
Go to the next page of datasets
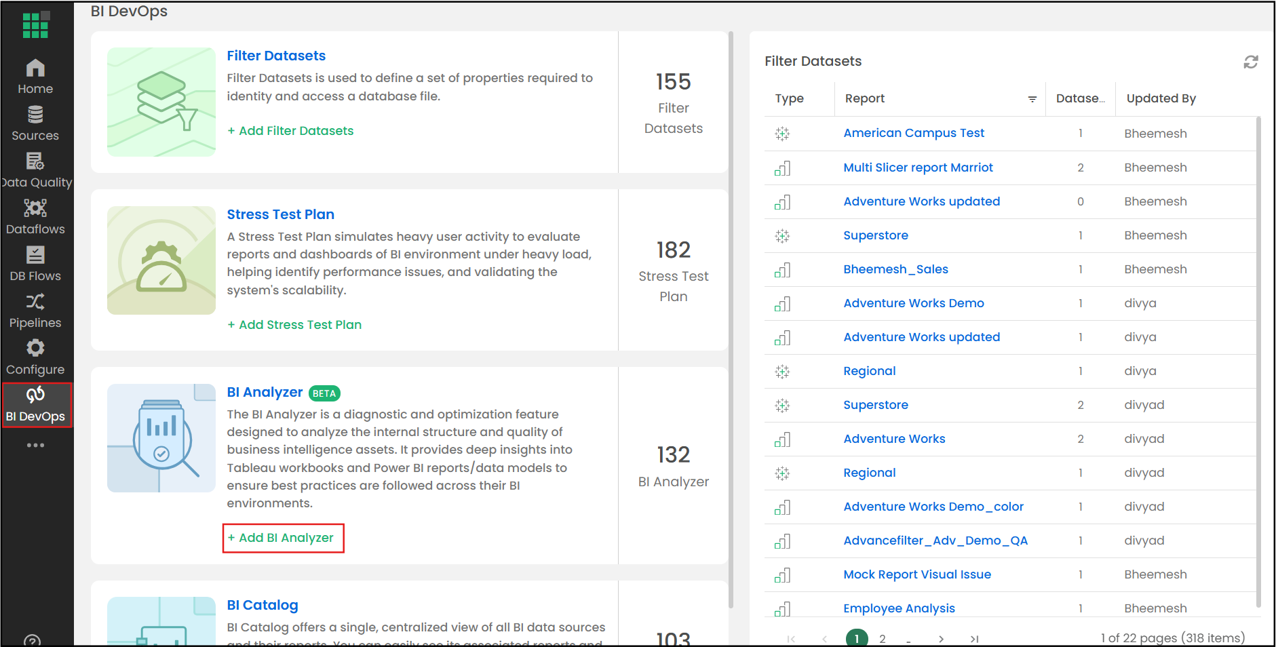(x=941, y=638)
